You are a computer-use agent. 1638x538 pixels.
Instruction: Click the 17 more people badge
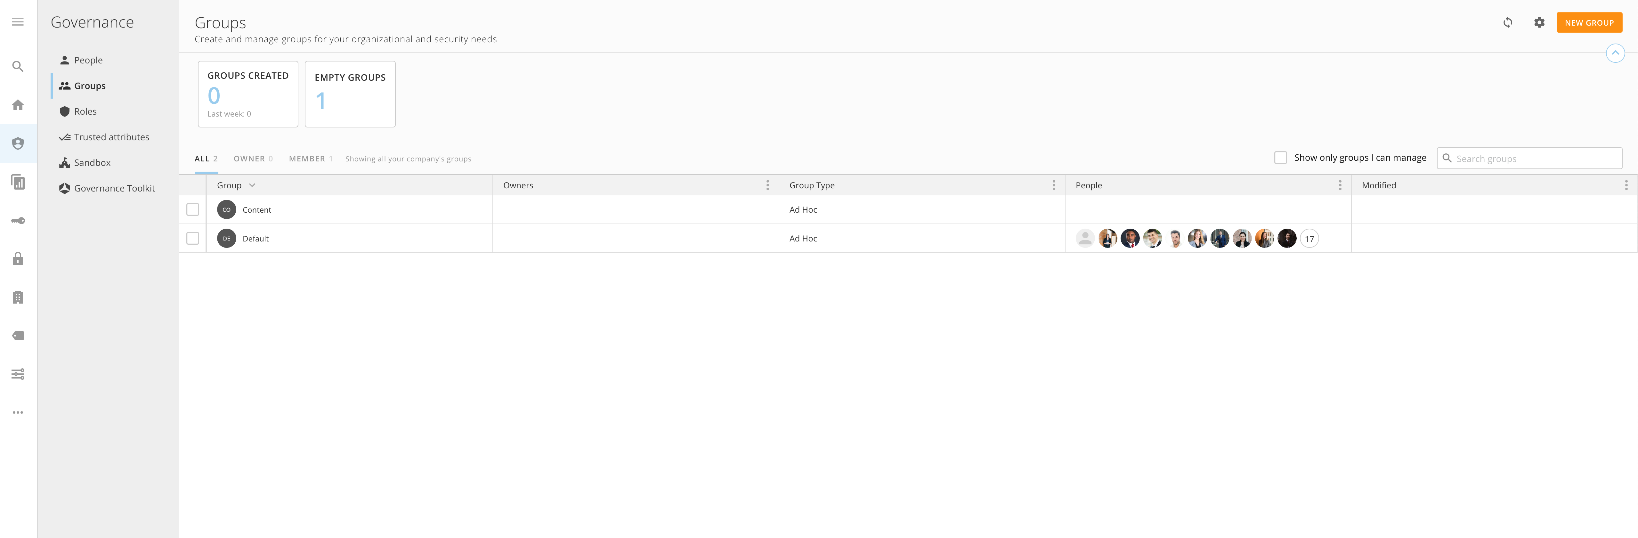pyautogui.click(x=1309, y=239)
